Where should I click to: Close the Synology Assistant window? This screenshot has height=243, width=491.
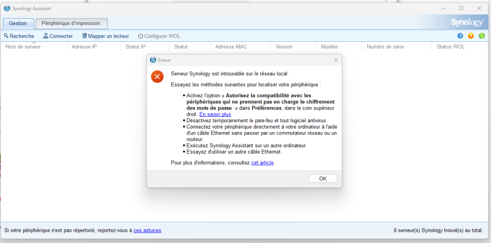pos(479,8)
